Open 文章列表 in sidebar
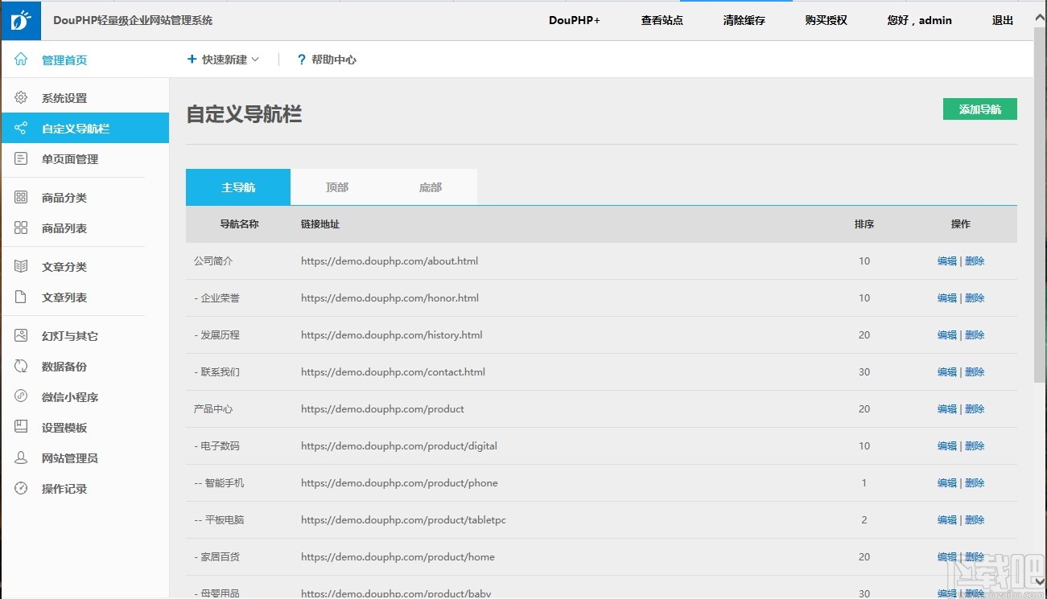This screenshot has width=1047, height=599. point(64,297)
